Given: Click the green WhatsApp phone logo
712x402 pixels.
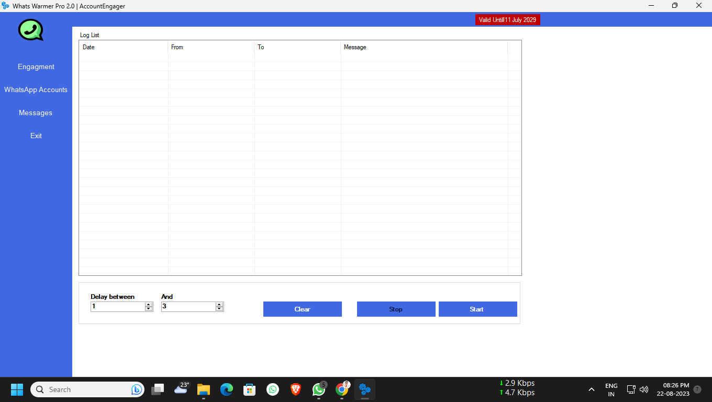Looking at the screenshot, I should [x=31, y=30].
